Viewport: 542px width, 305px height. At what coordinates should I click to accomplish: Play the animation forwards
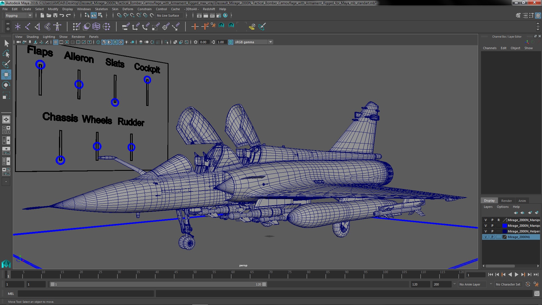pyautogui.click(x=516, y=275)
